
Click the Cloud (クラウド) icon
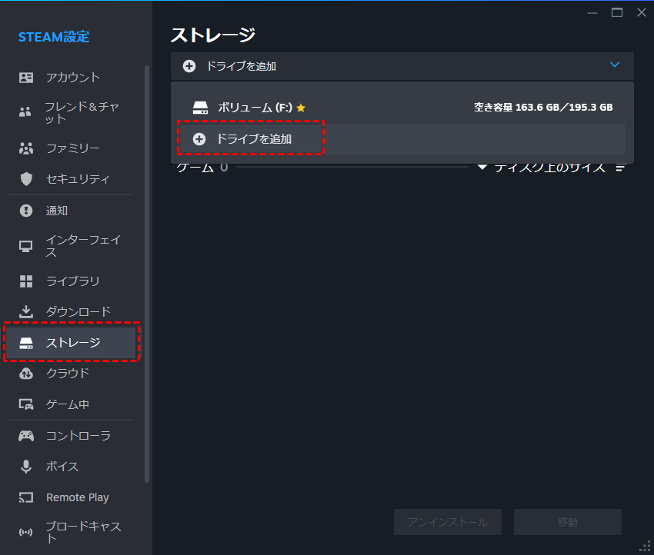click(26, 374)
